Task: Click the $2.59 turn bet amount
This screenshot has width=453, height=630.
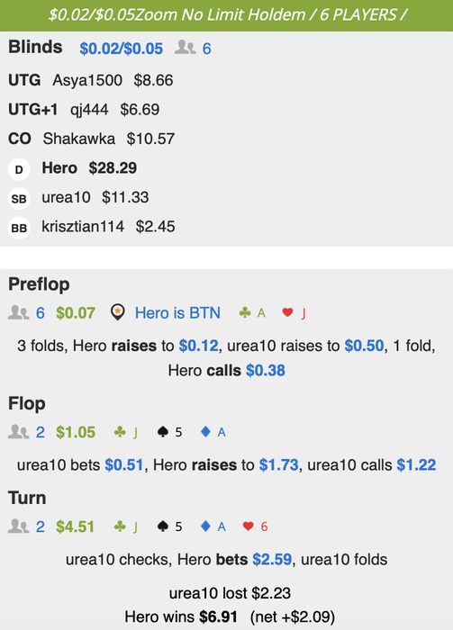Action: 272,559
